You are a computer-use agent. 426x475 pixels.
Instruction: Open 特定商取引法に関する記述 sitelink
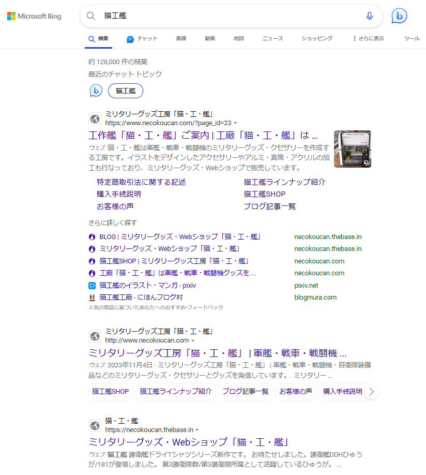click(x=141, y=182)
